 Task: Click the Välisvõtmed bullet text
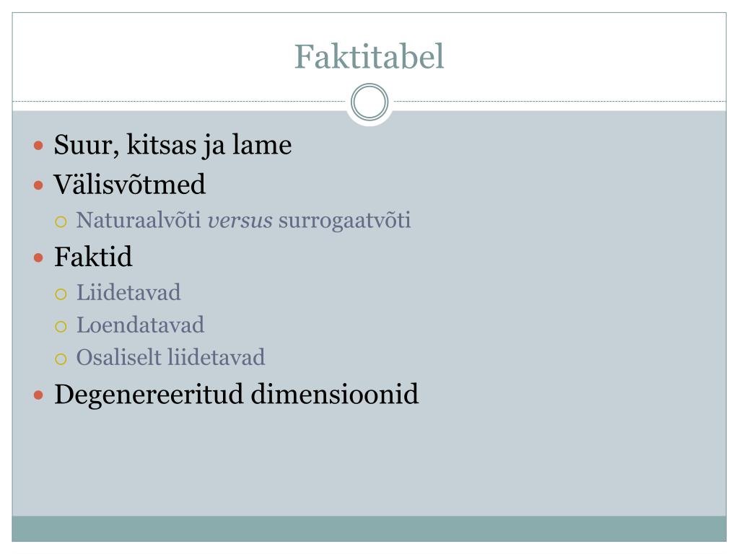pos(130,184)
